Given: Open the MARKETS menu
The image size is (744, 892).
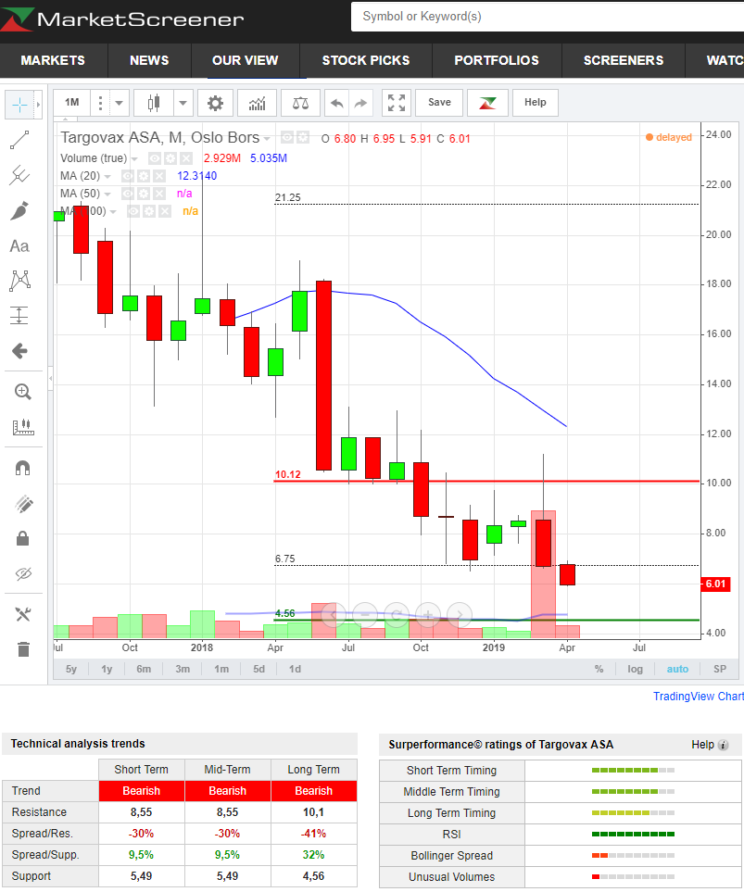Looking at the screenshot, I should pos(53,60).
